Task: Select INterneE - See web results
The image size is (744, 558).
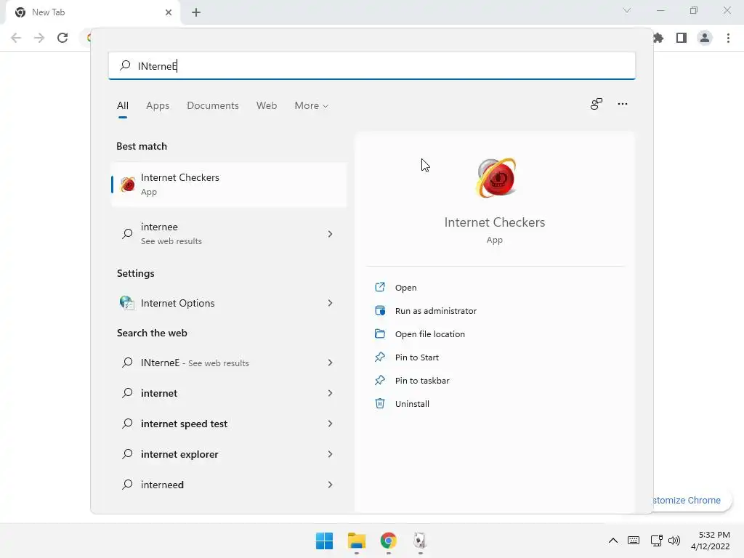Action: (229, 363)
